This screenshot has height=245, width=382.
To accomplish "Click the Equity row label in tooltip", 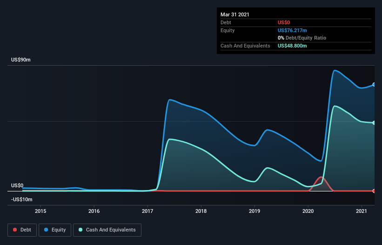I will [228, 30].
